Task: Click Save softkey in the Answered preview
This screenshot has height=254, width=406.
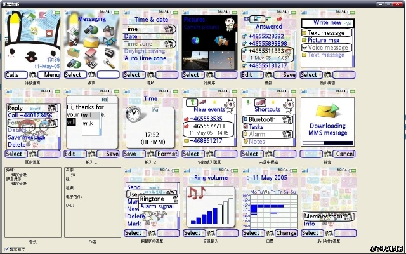Action: coord(285,75)
